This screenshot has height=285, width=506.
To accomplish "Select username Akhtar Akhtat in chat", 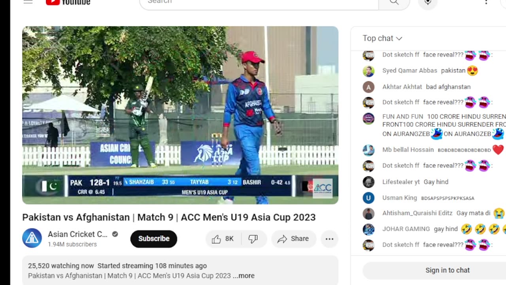I will [x=402, y=87].
